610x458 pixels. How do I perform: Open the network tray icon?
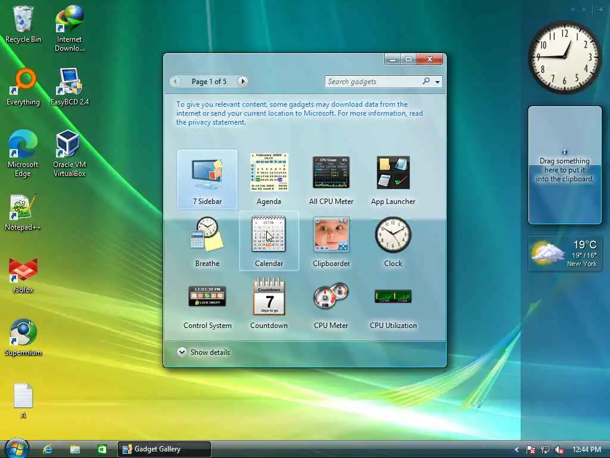(x=545, y=450)
